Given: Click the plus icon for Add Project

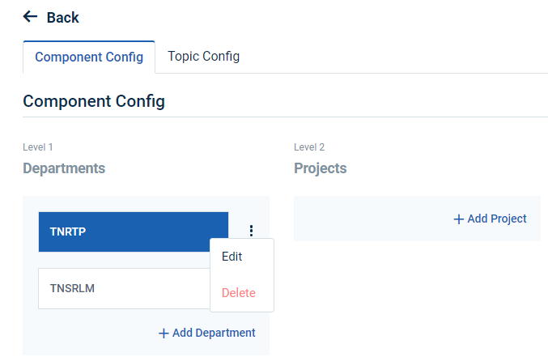Looking at the screenshot, I should [x=459, y=219].
